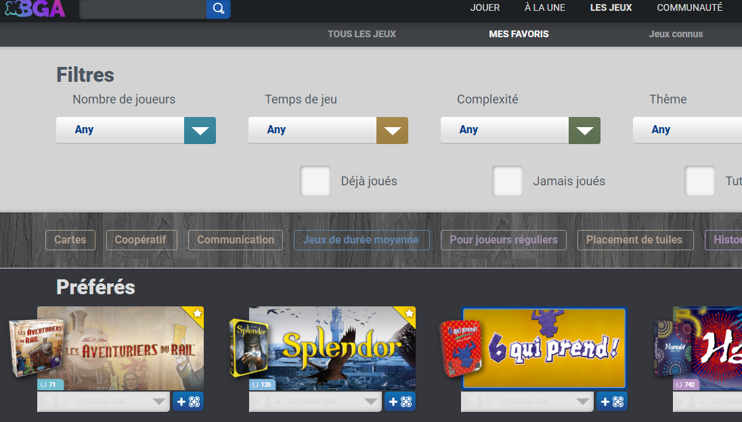Expand the Nombre de joueurs dropdown
742x422 pixels.
pos(136,131)
